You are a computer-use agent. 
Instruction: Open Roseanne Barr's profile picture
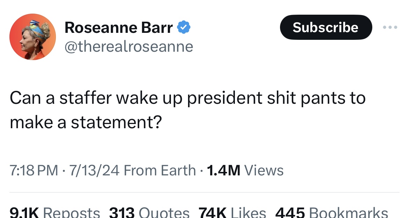(x=33, y=37)
